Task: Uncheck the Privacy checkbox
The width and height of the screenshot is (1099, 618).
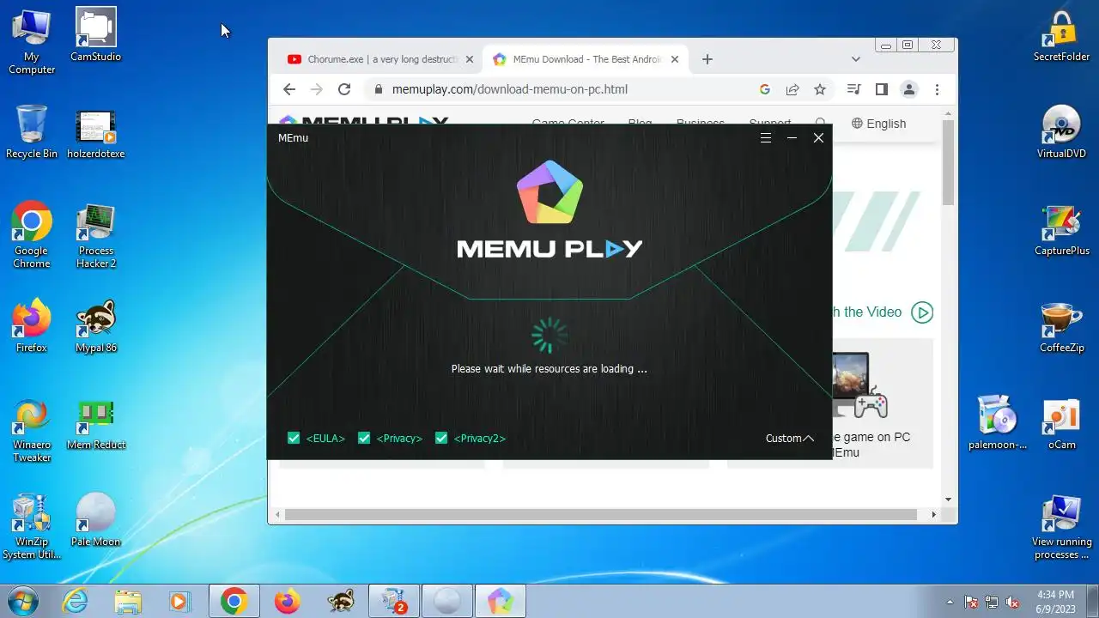Action: pyautogui.click(x=364, y=438)
